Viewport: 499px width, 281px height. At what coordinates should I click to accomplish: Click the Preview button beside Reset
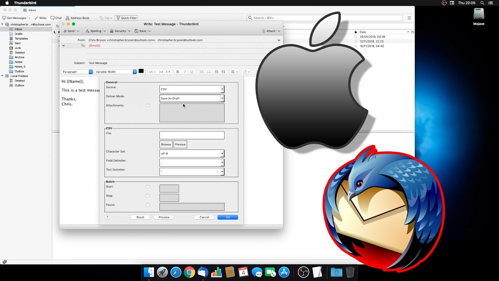(x=164, y=217)
